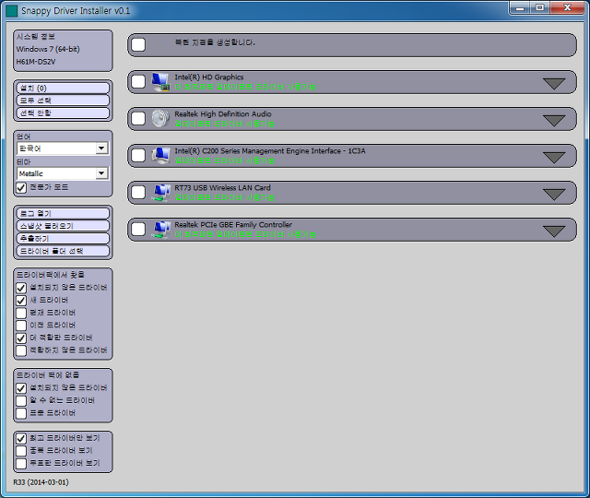This screenshot has height=498, width=590.
Task: Uncheck 새 드라이버 under 드라이버팩에서 찾음
Action: point(21,301)
